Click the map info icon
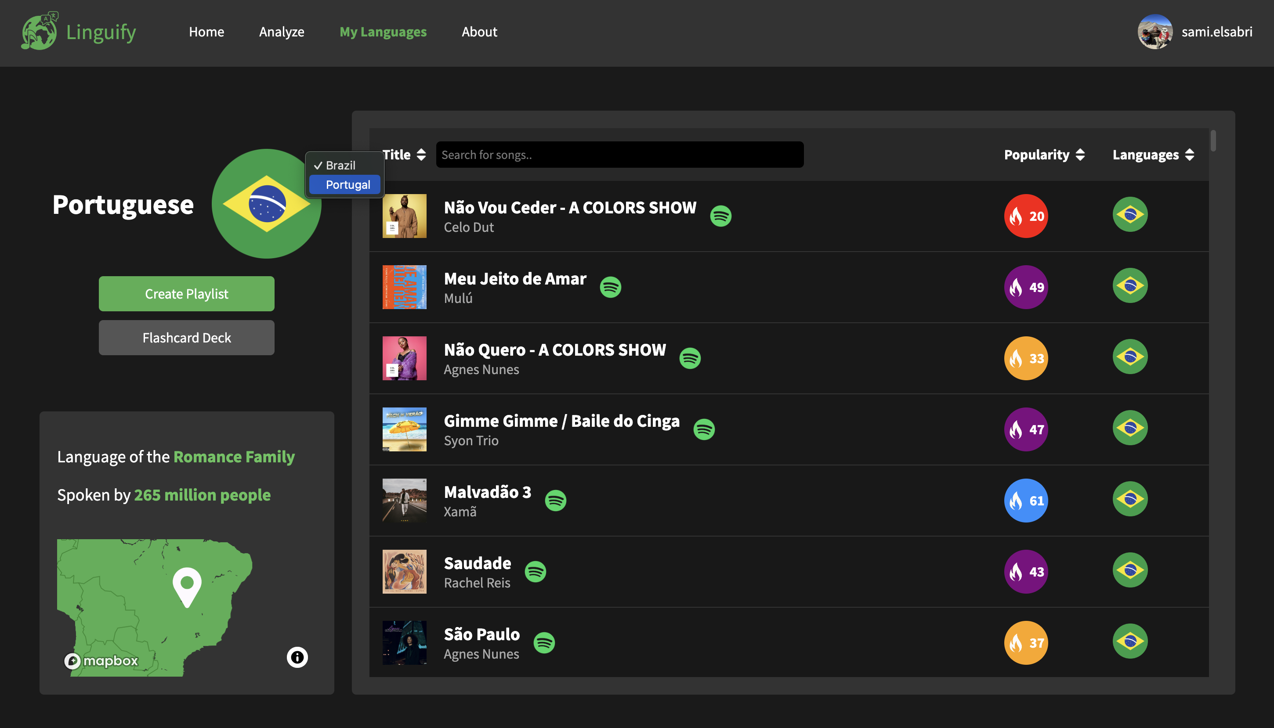The image size is (1274, 728). click(x=297, y=657)
